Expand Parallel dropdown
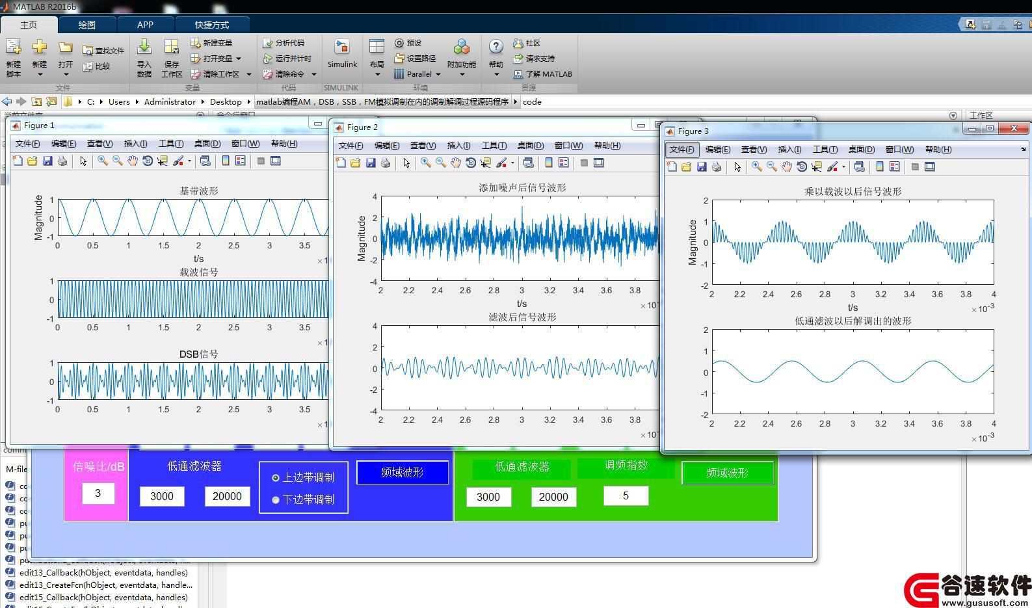The height and width of the screenshot is (608, 1032). pos(438,74)
